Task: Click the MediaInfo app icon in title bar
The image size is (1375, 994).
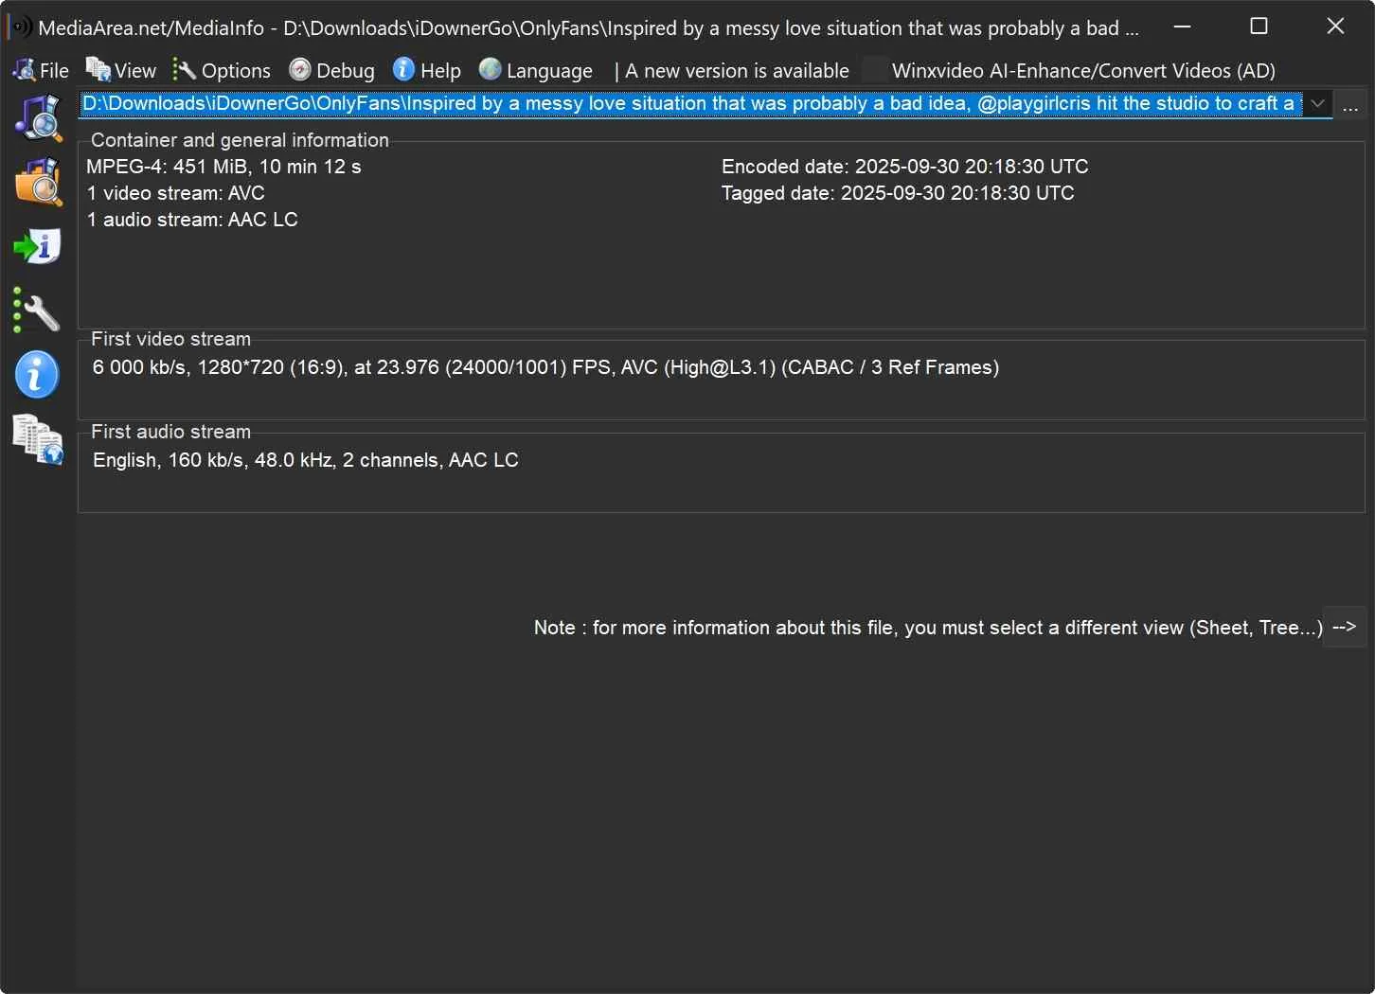Action: pyautogui.click(x=19, y=27)
